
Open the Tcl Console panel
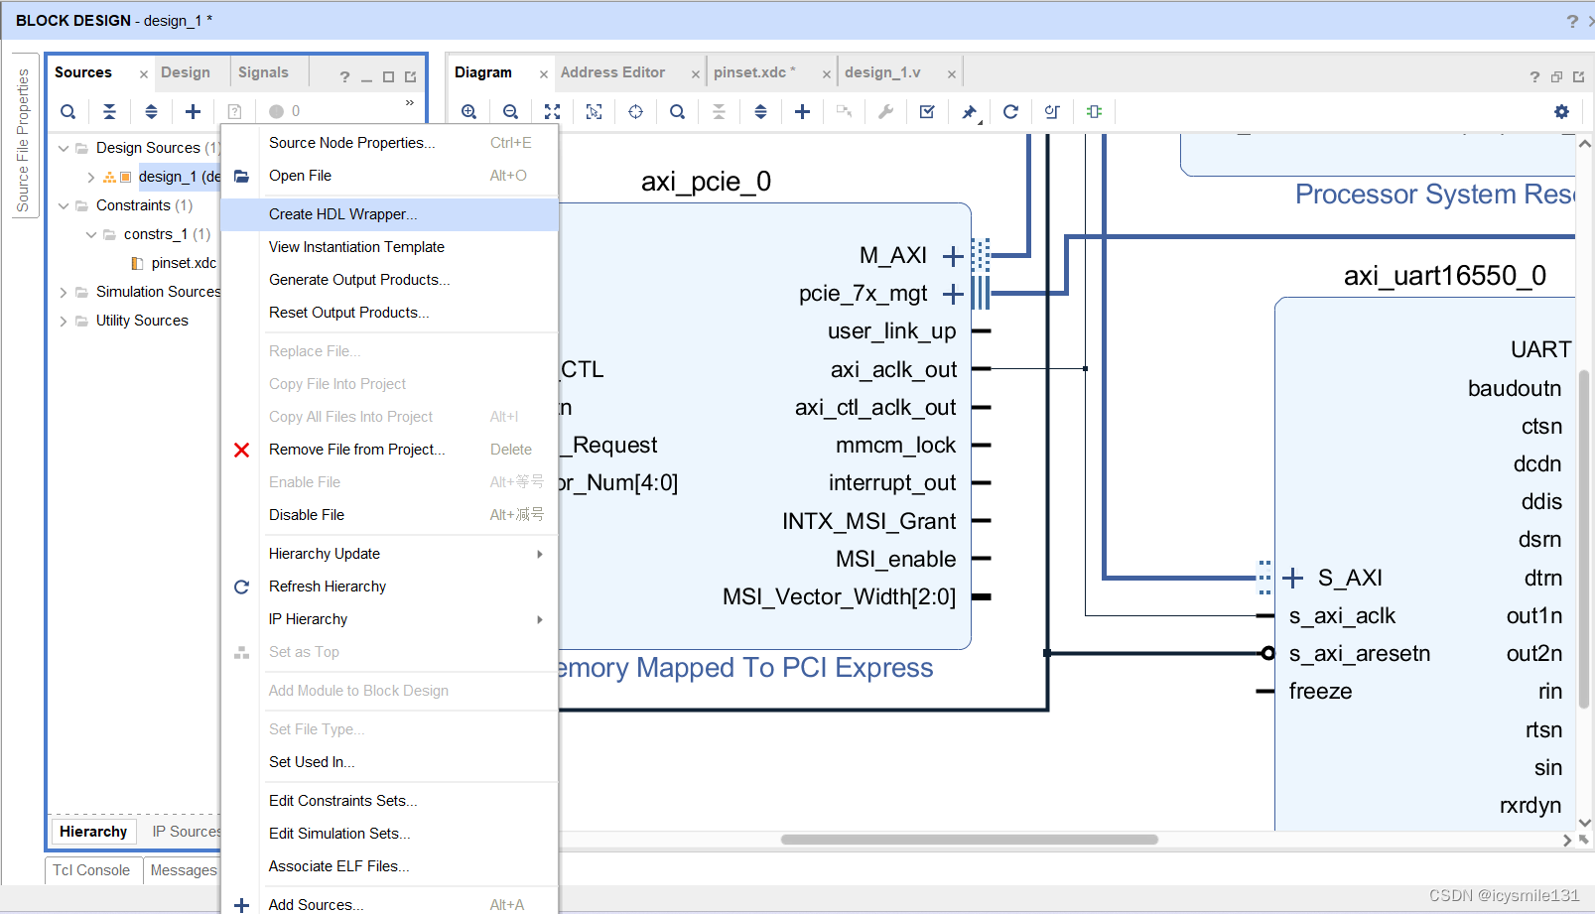(91, 870)
